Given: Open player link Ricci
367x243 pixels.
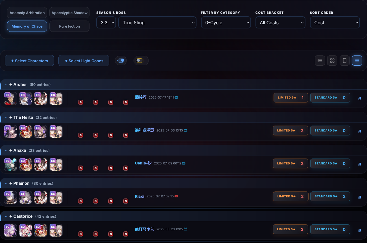Looking at the screenshot, I should [x=140, y=196].
